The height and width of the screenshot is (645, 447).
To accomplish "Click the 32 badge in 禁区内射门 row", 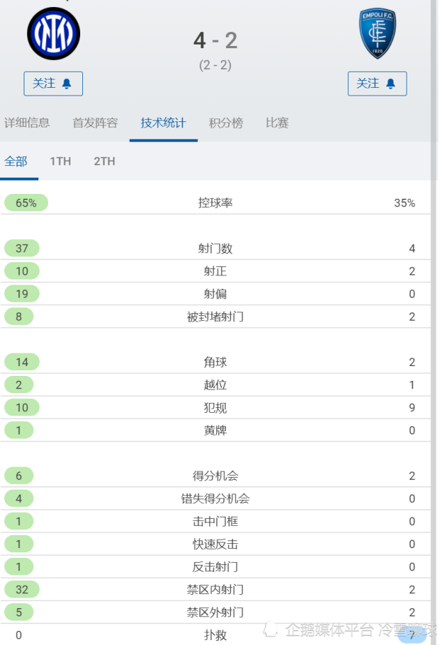I will coord(22,589).
